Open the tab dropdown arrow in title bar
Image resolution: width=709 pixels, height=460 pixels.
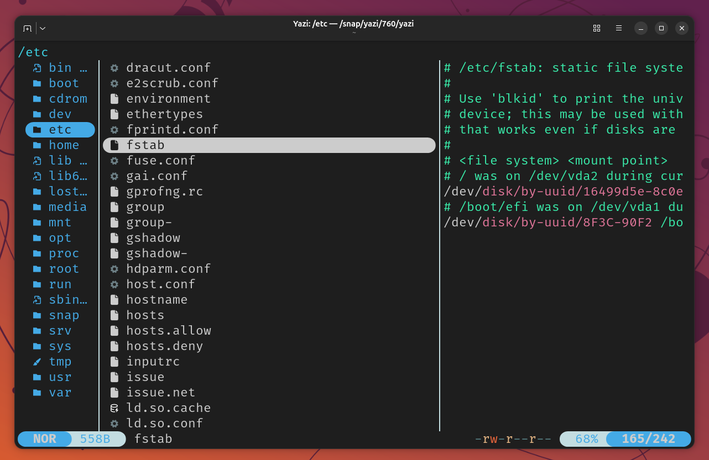tap(43, 28)
